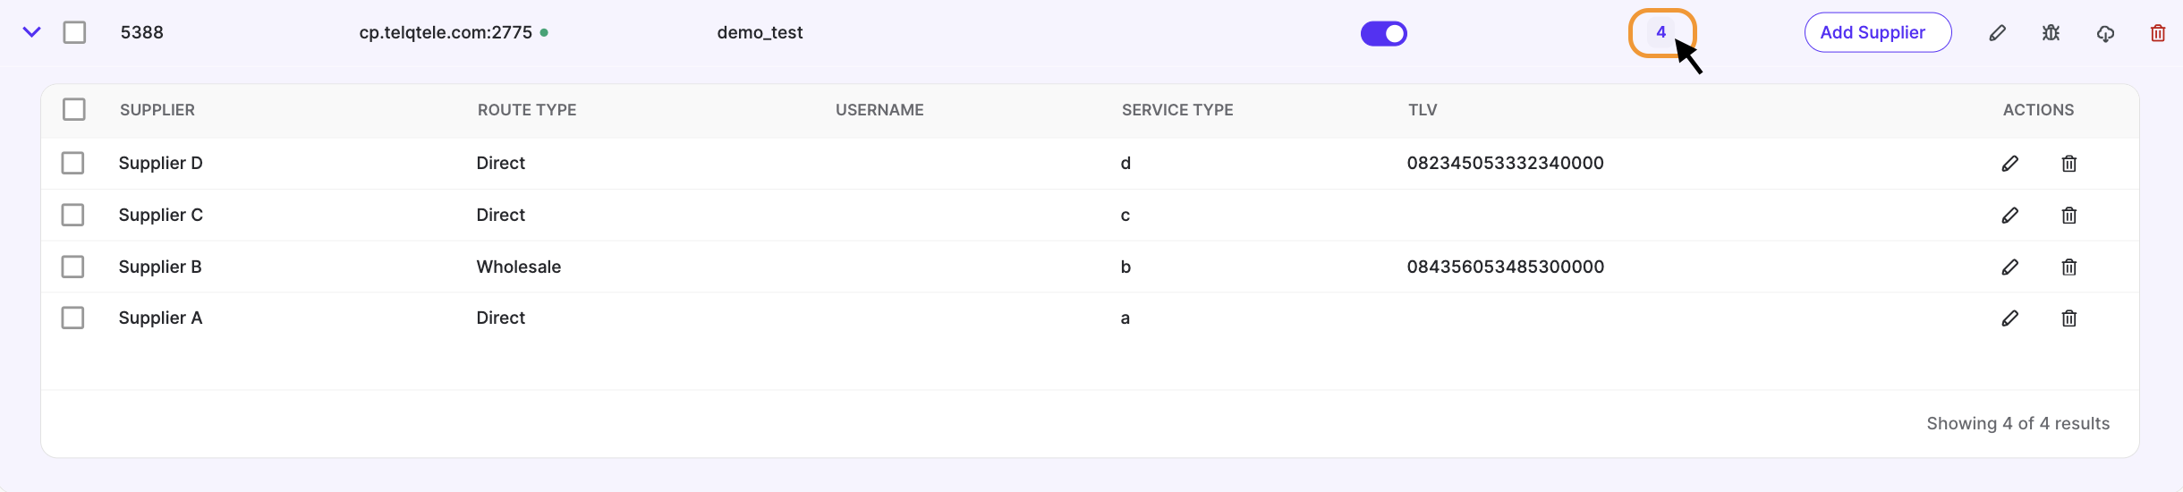Check the Supplier D row checkbox
2183x492 pixels.
click(72, 163)
